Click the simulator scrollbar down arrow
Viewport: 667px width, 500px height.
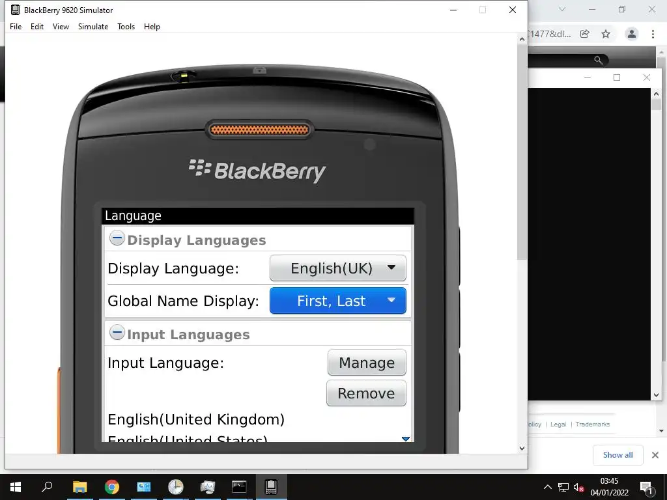(522, 448)
